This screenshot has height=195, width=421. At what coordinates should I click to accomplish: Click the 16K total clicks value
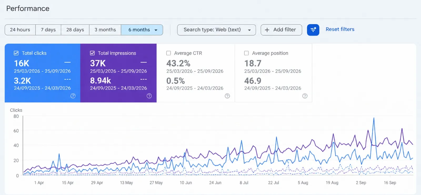[x=22, y=64]
